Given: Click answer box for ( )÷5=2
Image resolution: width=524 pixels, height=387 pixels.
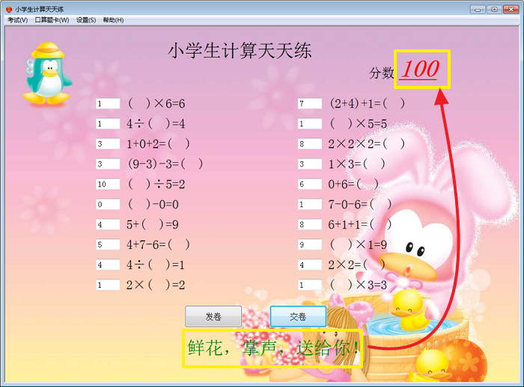Looking at the screenshot, I should 108,184.
